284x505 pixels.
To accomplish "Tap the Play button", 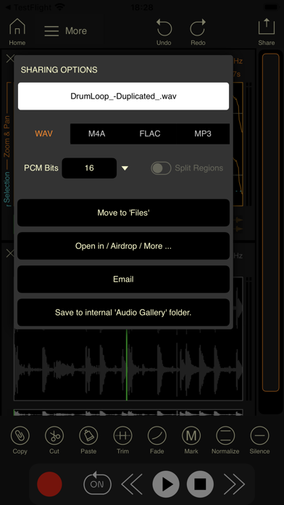I will pos(166,484).
